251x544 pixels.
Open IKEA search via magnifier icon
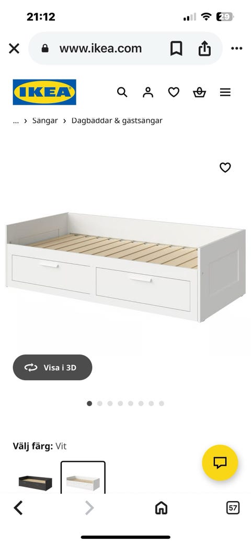(x=122, y=92)
